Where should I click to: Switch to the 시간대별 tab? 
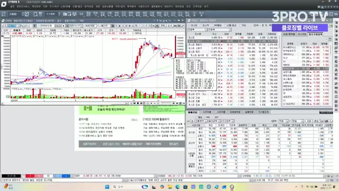coord(207,112)
